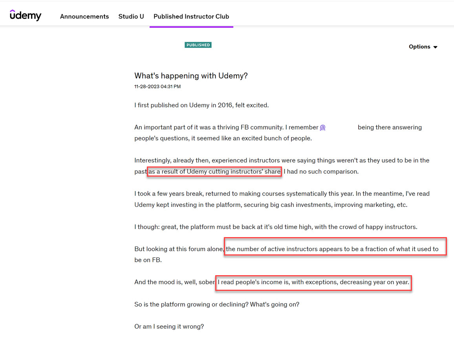Click the text "An important part of it was a thriving FB community"

point(209,127)
